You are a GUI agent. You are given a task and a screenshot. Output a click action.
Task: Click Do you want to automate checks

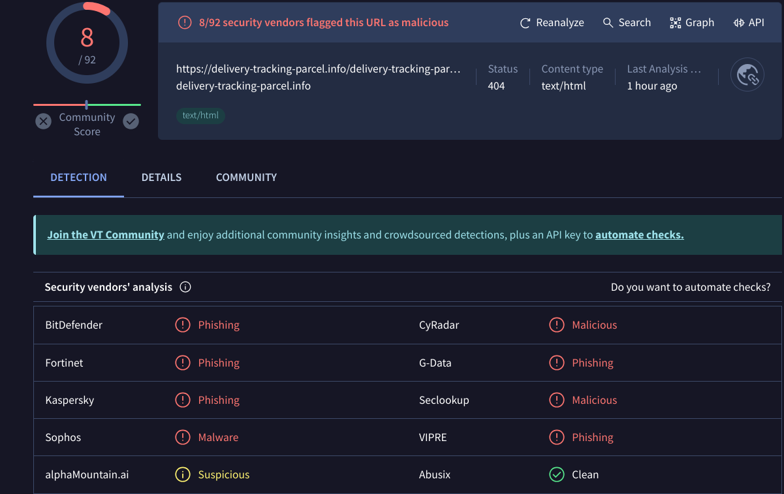point(690,287)
